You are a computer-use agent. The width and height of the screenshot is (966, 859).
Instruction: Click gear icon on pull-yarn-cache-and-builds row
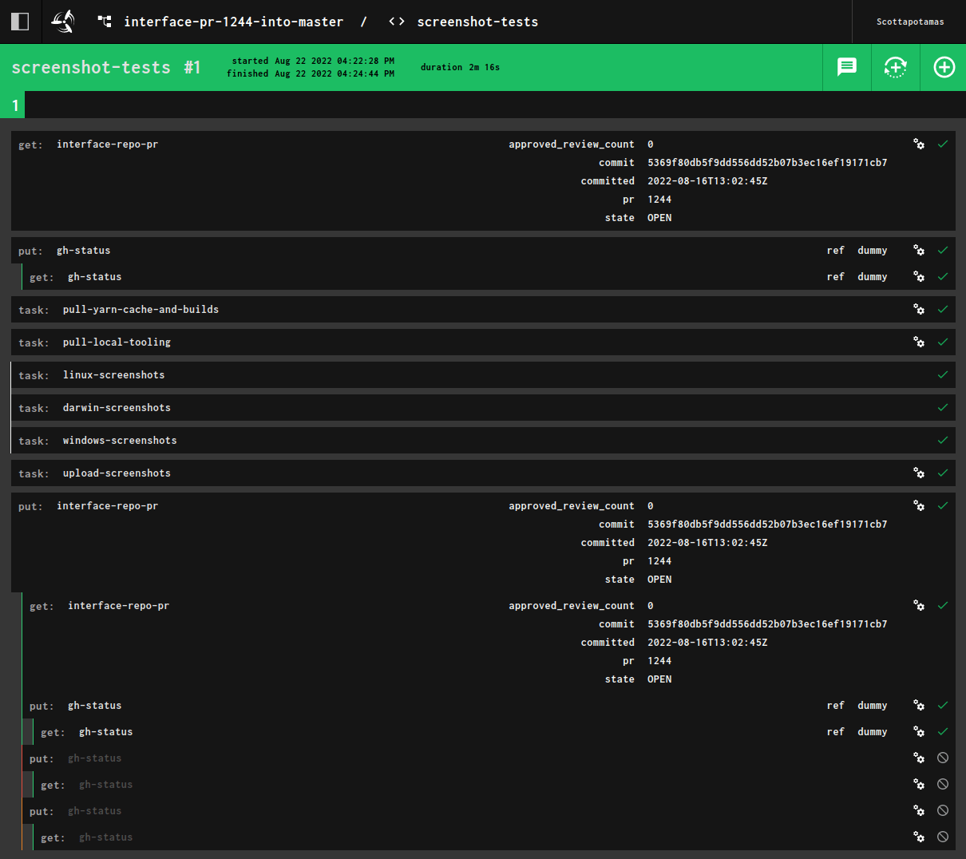(919, 310)
